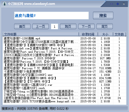Click the page number input box
Viewport: 129px width, 112px height.
54,26
